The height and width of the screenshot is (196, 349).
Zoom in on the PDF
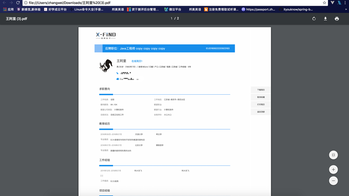[x=333, y=169]
